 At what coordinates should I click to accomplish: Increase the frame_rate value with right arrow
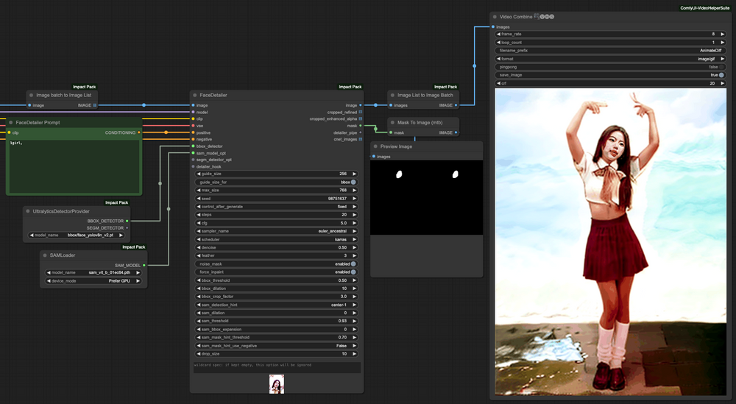pyautogui.click(x=721, y=34)
